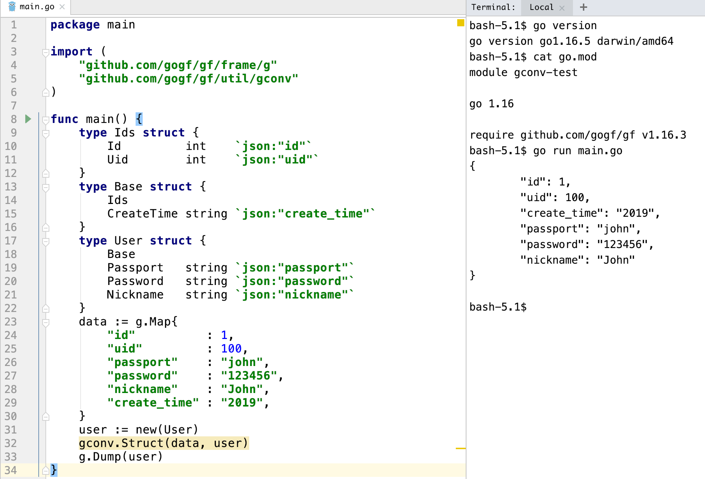Select the main.go editor tab
Image resolution: width=705 pixels, height=479 pixels.
tap(37, 6)
